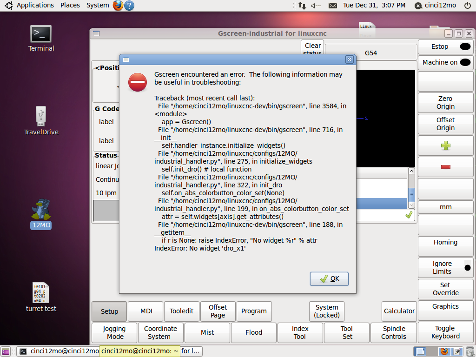The image size is (476, 357).
Task: Click the workspace switcher icon
Action: 421,351
